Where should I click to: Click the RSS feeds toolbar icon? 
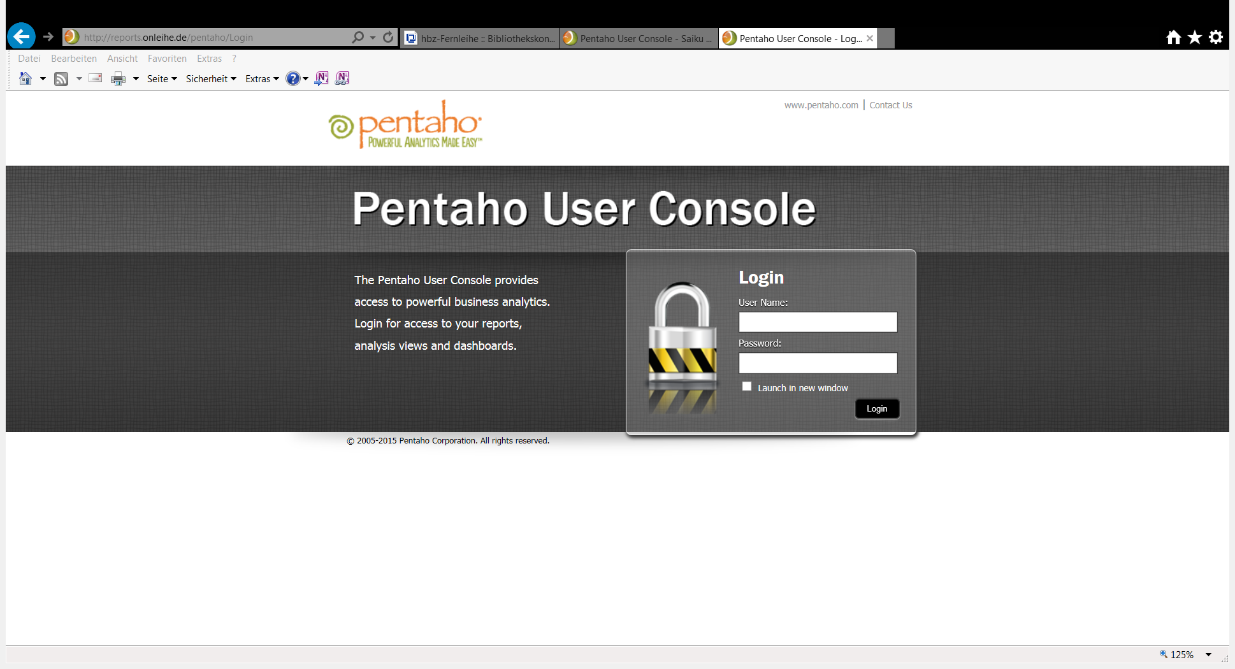(61, 79)
